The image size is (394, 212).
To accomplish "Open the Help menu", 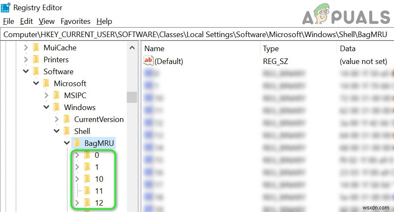I will click(104, 21).
